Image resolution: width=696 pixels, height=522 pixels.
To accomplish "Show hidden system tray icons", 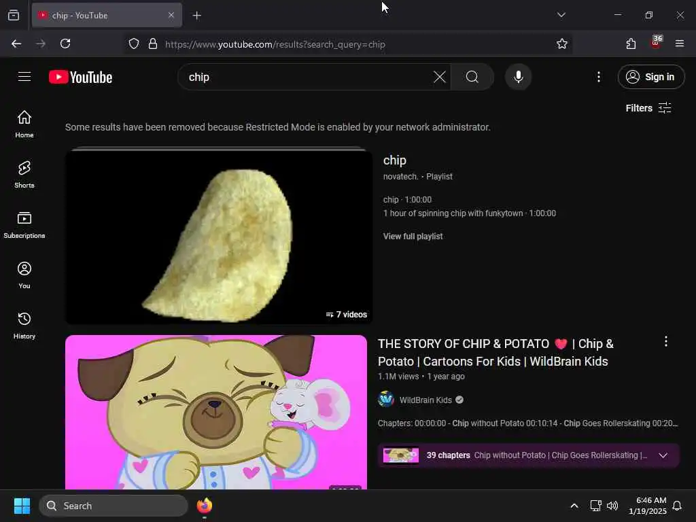I will pos(574,506).
